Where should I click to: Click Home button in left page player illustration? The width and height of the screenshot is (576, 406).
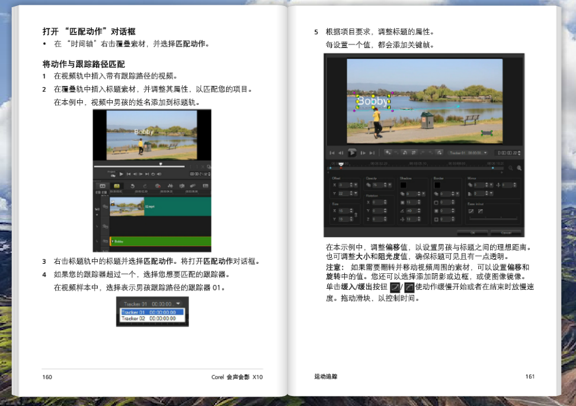tap(129, 174)
